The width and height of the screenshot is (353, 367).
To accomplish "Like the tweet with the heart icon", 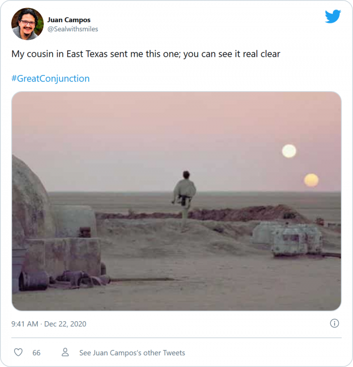I will click(x=18, y=352).
